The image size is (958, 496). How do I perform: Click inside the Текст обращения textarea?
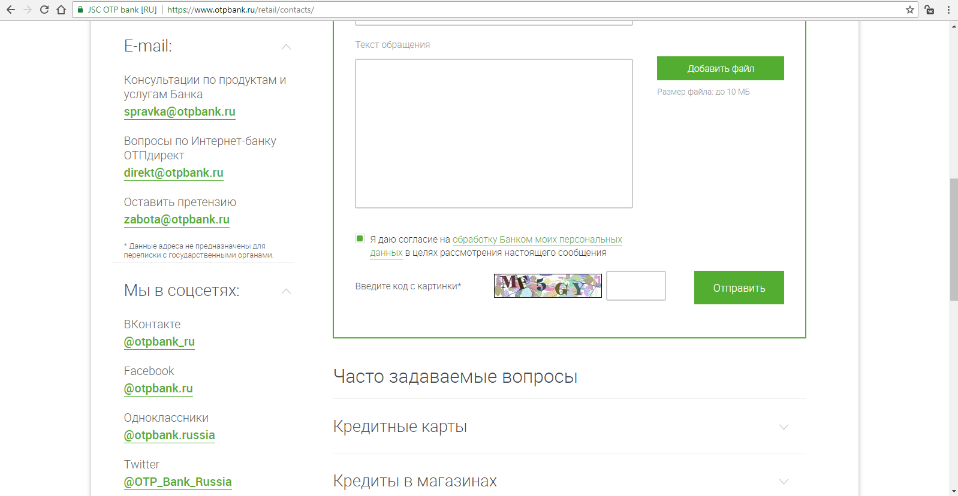493,134
